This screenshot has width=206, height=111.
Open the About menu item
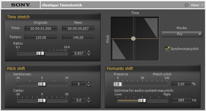click(x=195, y=5)
